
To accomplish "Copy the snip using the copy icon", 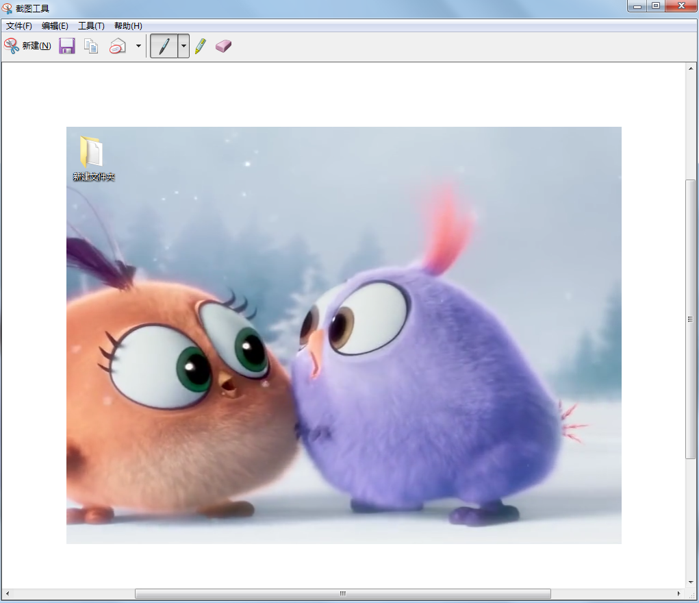I will coord(91,46).
